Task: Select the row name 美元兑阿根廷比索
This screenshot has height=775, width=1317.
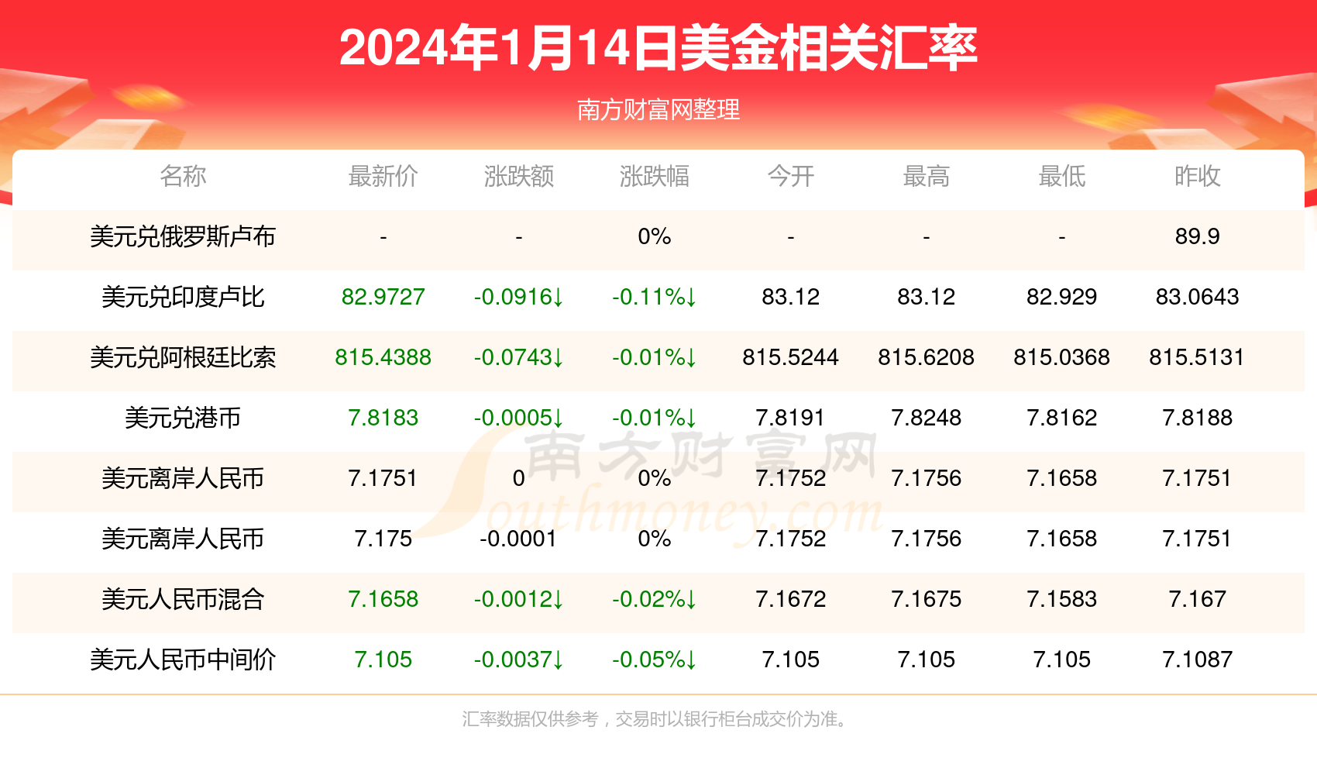Action: [x=183, y=357]
